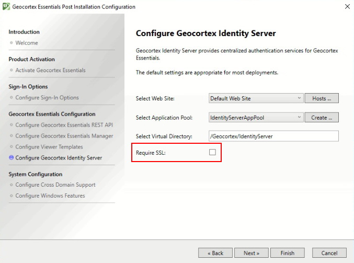Click the Finish button
The height and width of the screenshot is (263, 354).
point(288,253)
